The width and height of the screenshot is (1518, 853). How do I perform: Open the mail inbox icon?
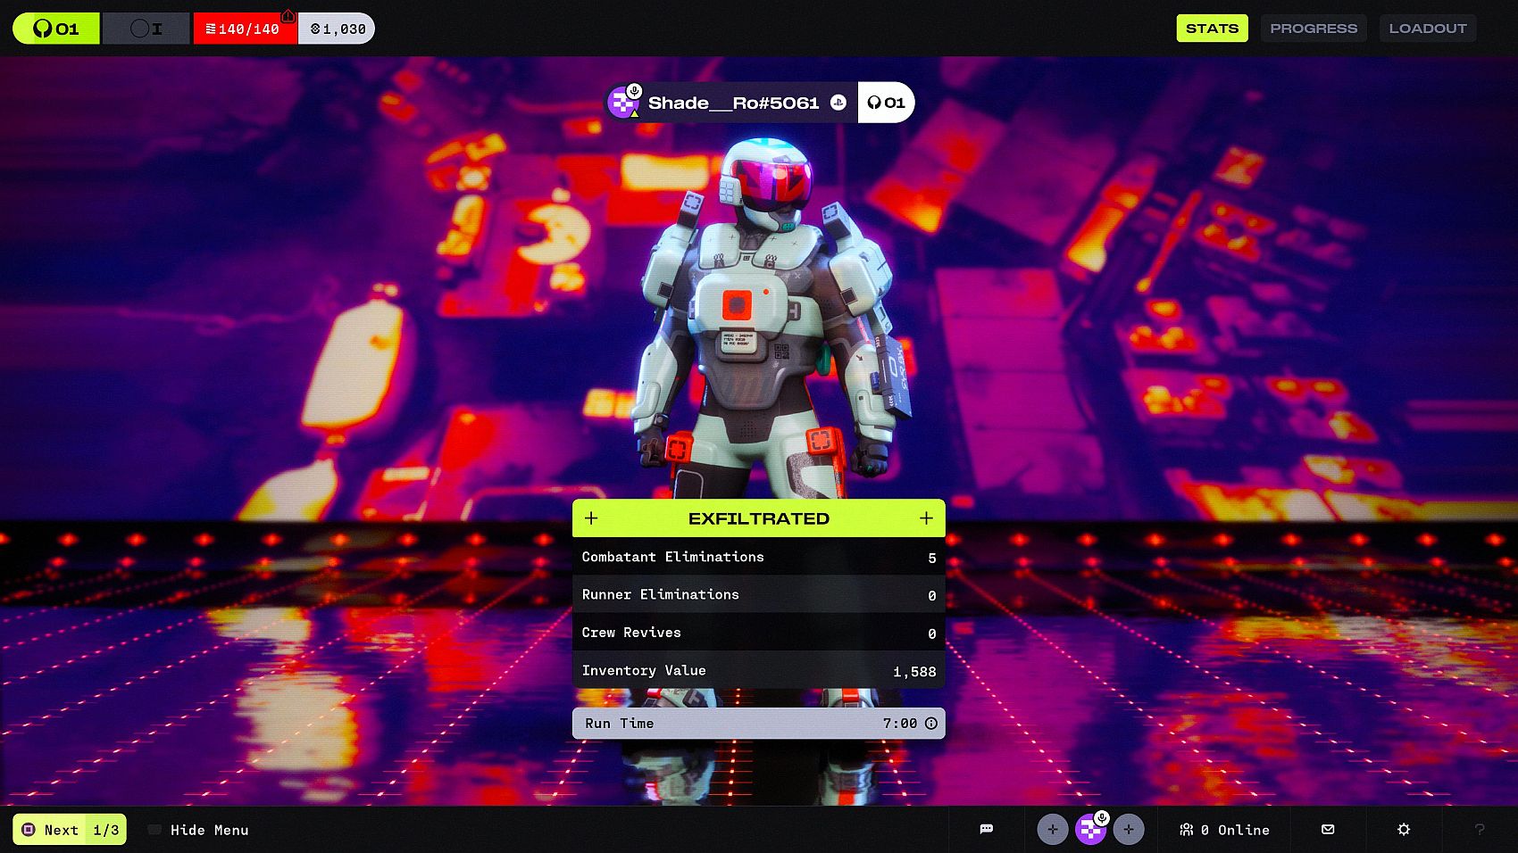click(1328, 829)
